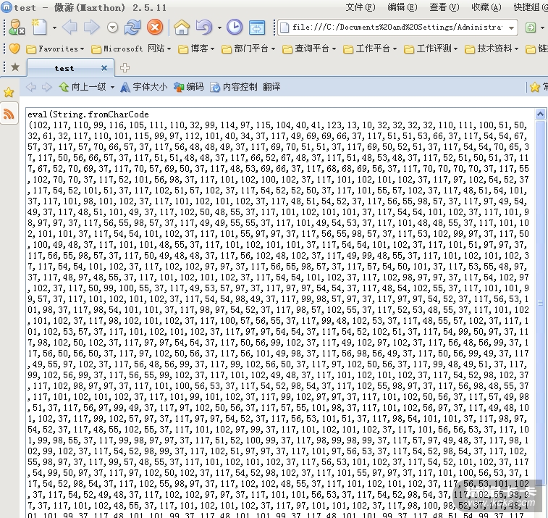Add a new tab with the plus icon
548x518 pixels.
pos(125,68)
